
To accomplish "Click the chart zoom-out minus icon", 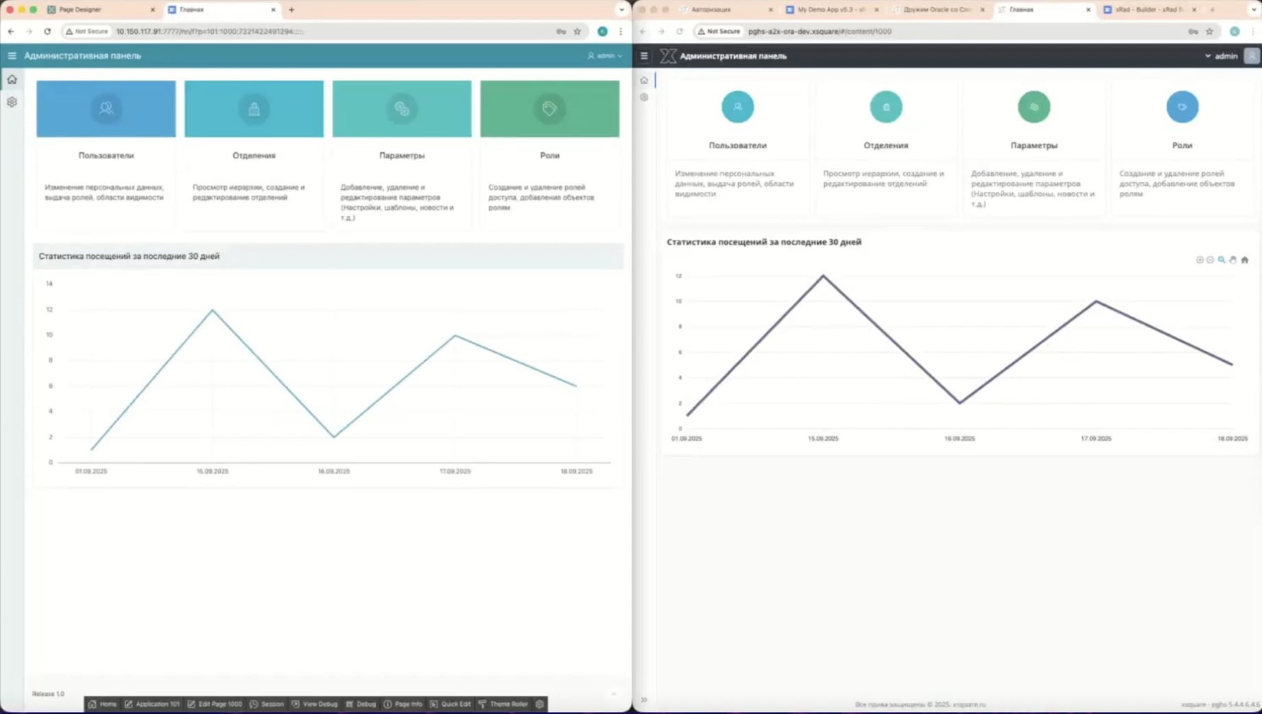I will pos(1211,260).
